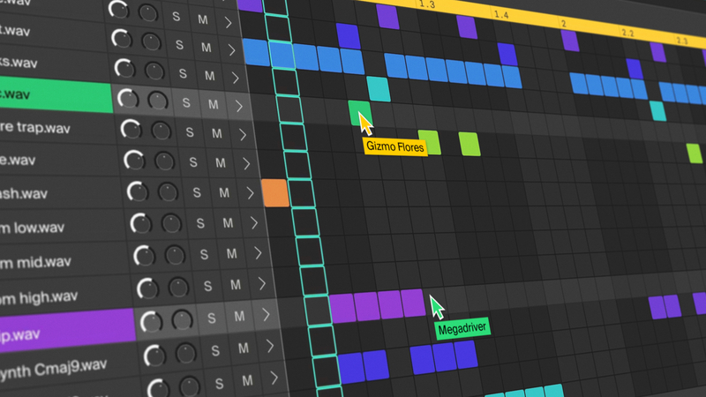Expand the om high.wav track chevron
Image resolution: width=706 pixels, height=397 pixels.
pyautogui.click(x=261, y=283)
